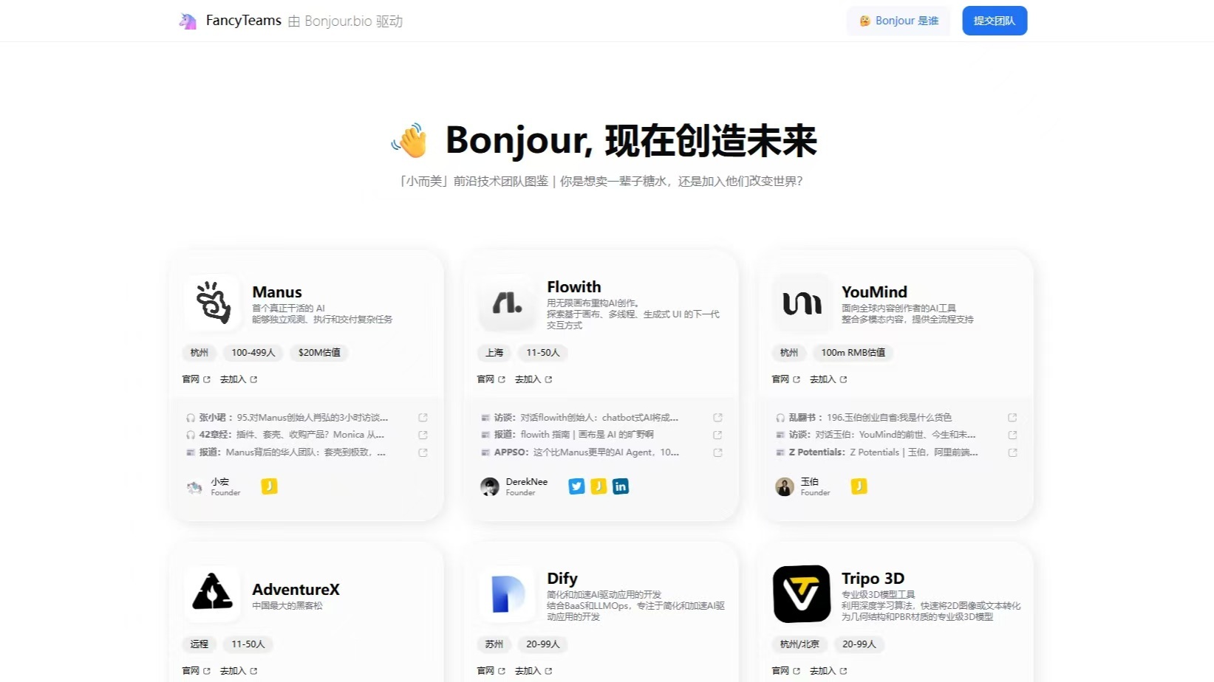The width and height of the screenshot is (1214, 682).
Task: Open the Manus hand logo
Action: (x=213, y=303)
